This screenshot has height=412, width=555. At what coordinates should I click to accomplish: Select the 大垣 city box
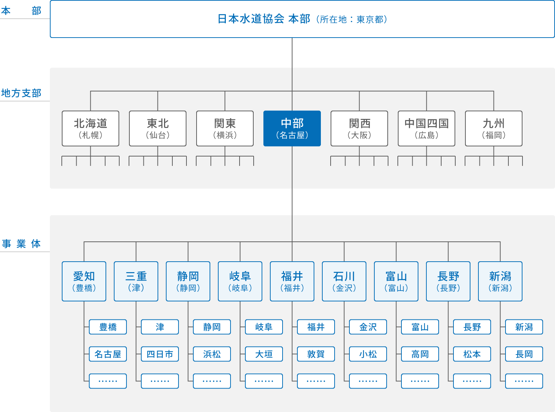click(264, 354)
